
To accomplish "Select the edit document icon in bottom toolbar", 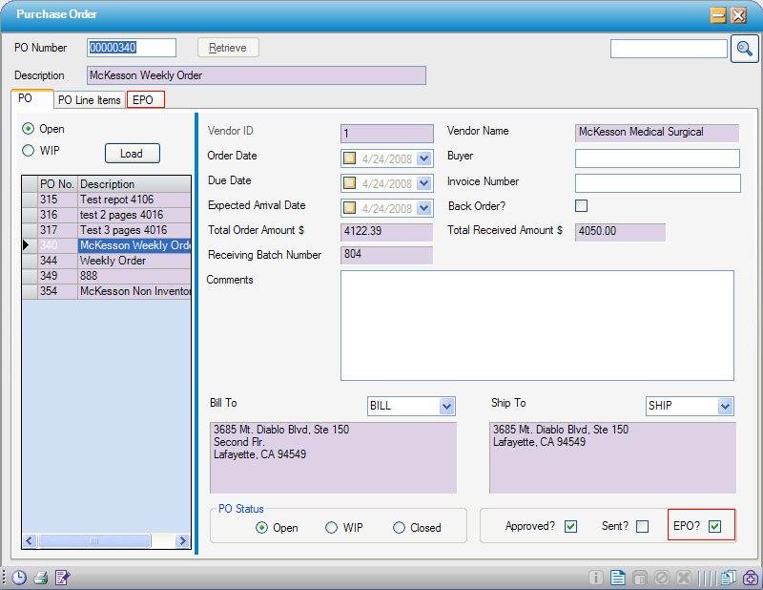I will tap(61, 578).
